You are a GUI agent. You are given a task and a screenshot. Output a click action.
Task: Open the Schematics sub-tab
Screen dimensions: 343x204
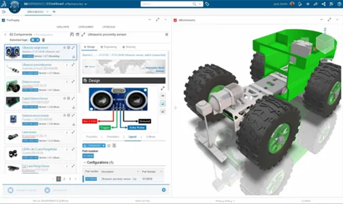point(113,137)
